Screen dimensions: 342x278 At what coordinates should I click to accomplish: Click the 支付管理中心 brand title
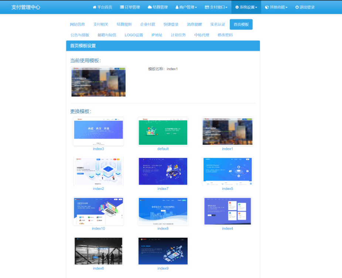[x=26, y=7]
